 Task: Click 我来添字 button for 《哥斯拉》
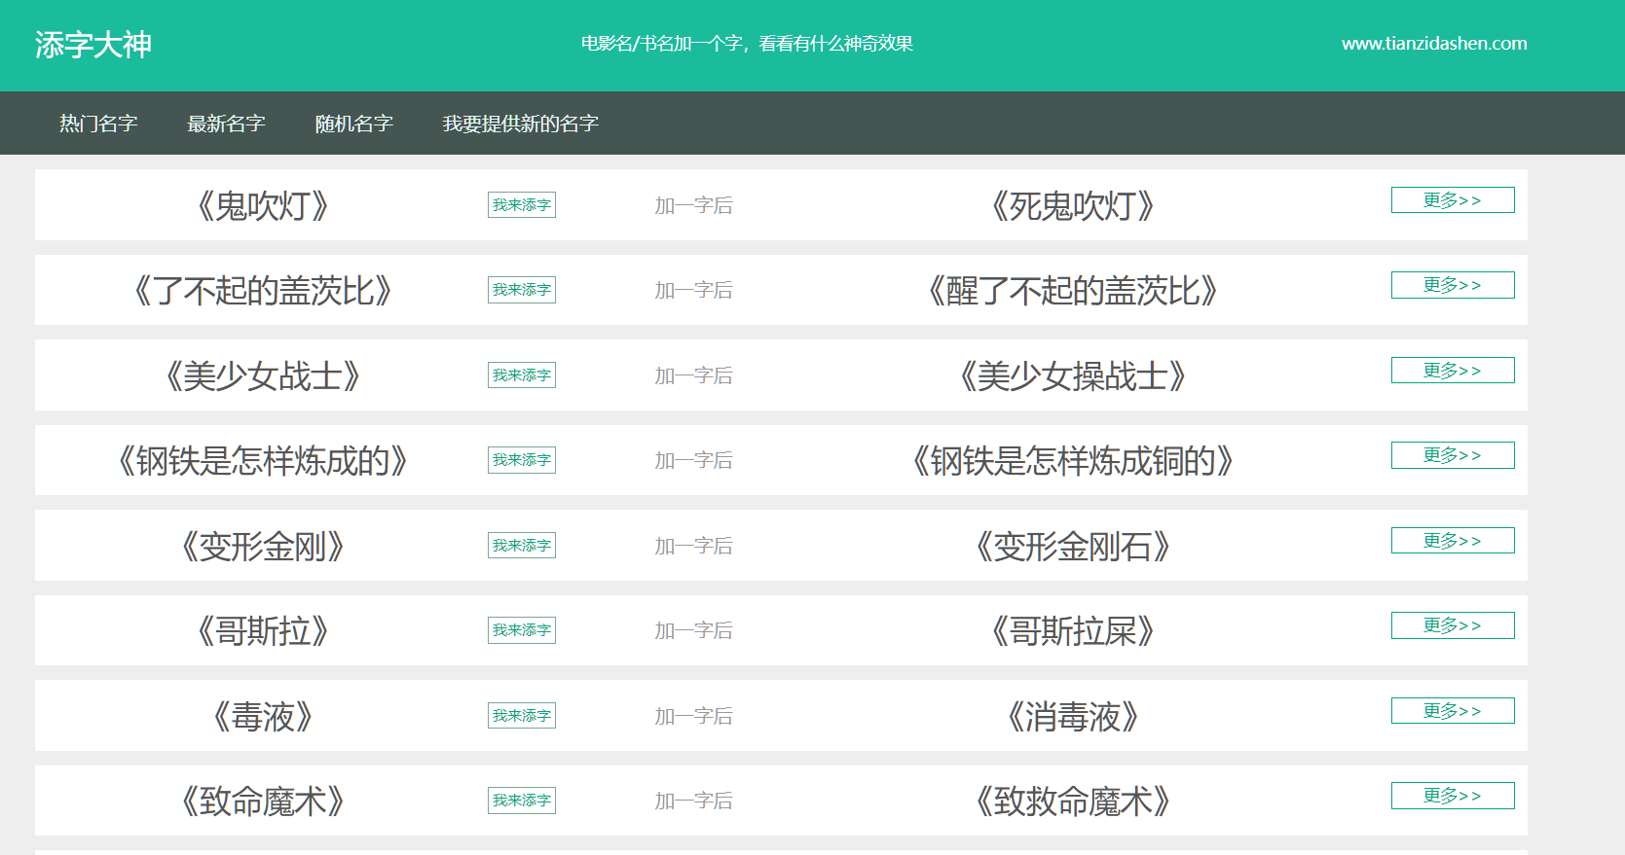click(522, 630)
